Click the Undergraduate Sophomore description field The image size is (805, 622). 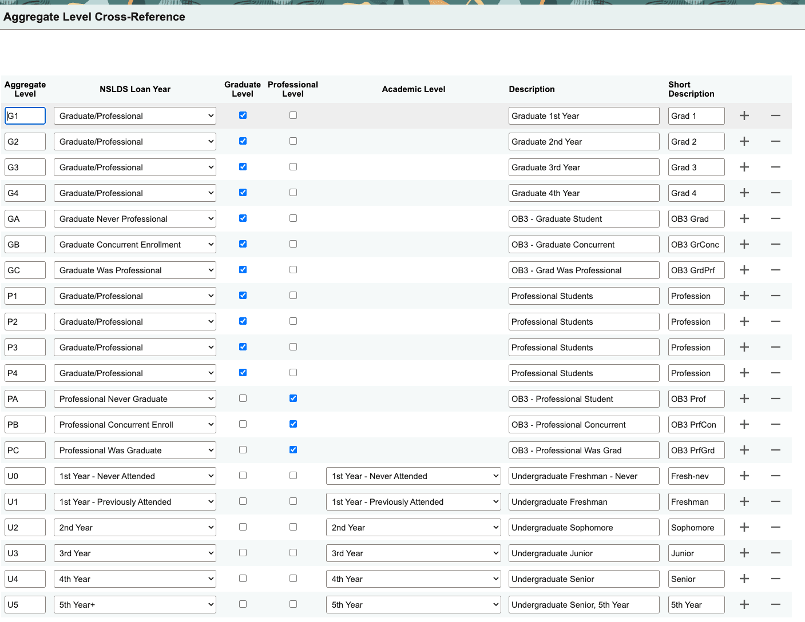[584, 527]
